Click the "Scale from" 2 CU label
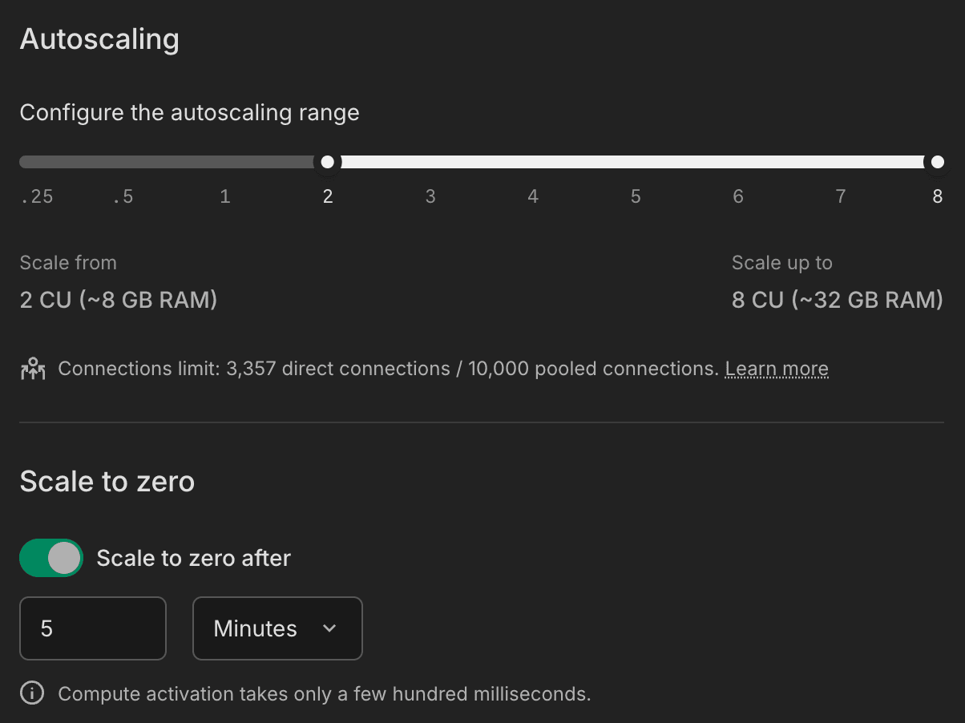The width and height of the screenshot is (965, 723). (118, 299)
